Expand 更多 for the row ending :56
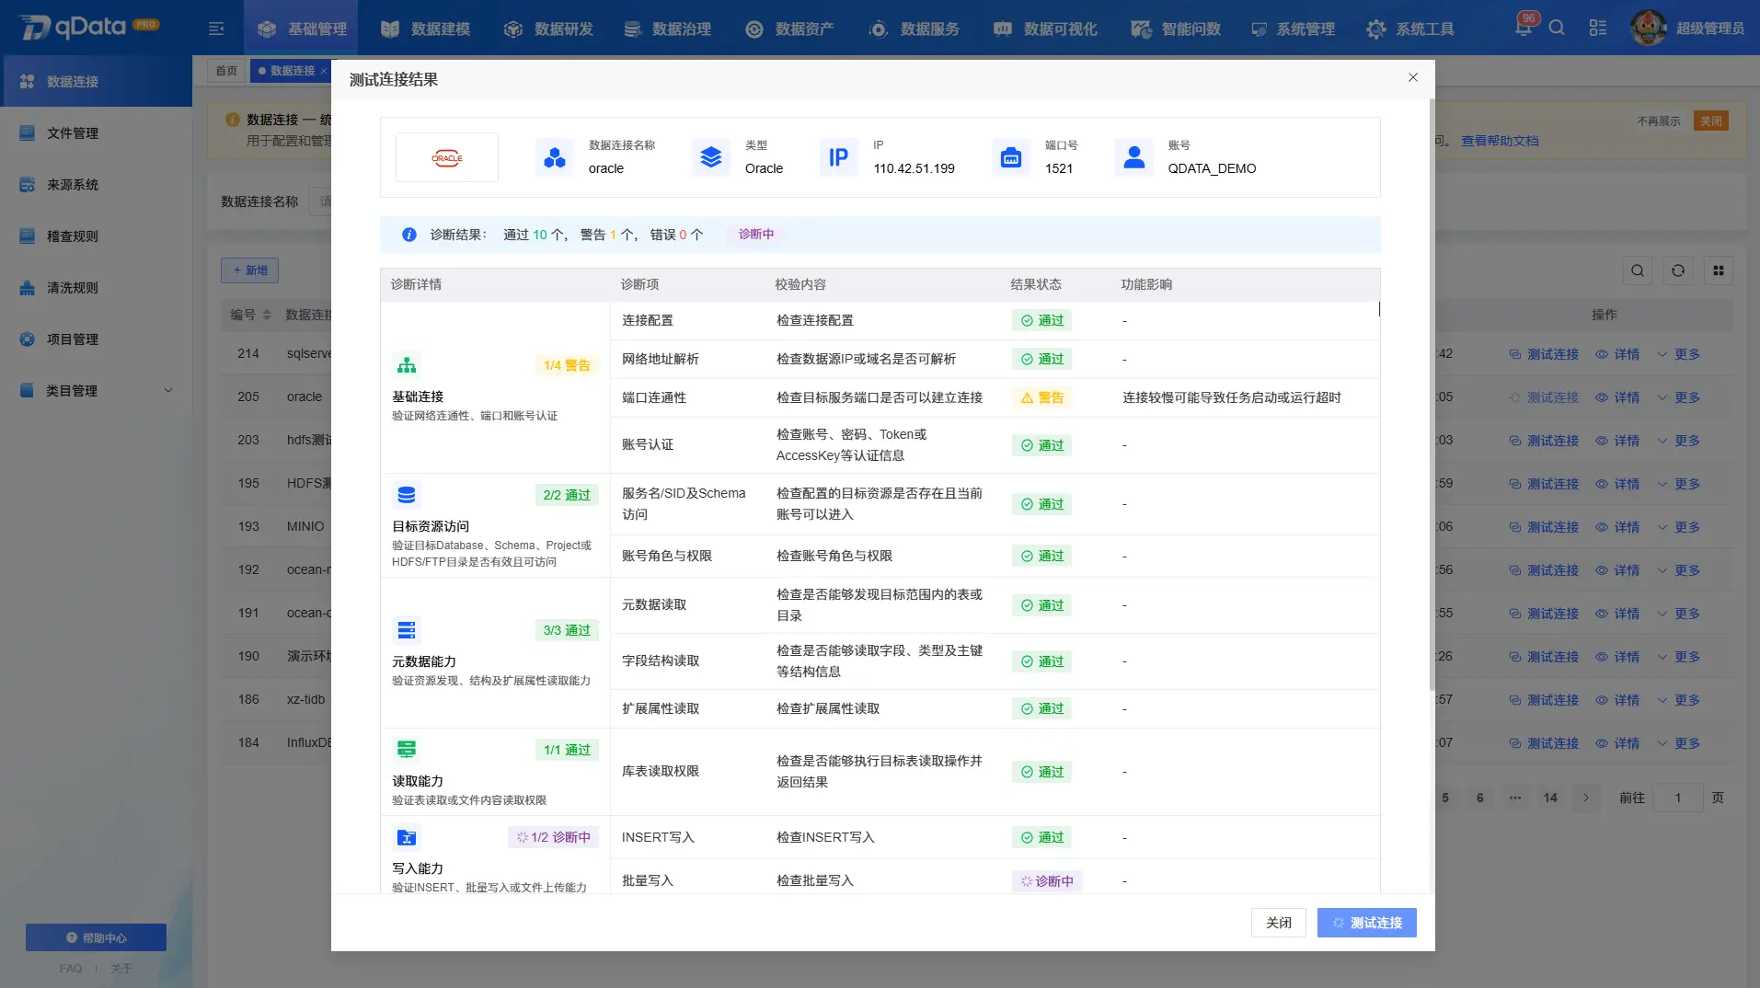The height and width of the screenshot is (988, 1760). [1679, 570]
